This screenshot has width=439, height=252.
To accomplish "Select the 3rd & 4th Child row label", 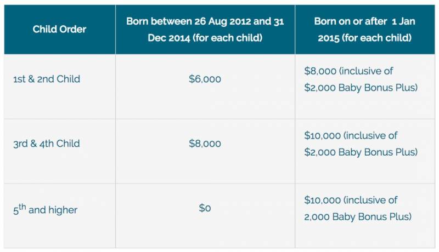I will pos(47,144).
